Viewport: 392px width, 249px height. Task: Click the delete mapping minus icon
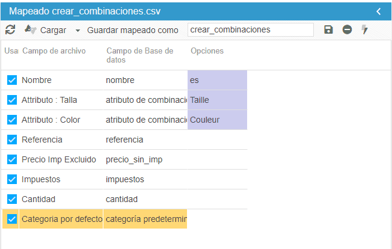point(347,29)
